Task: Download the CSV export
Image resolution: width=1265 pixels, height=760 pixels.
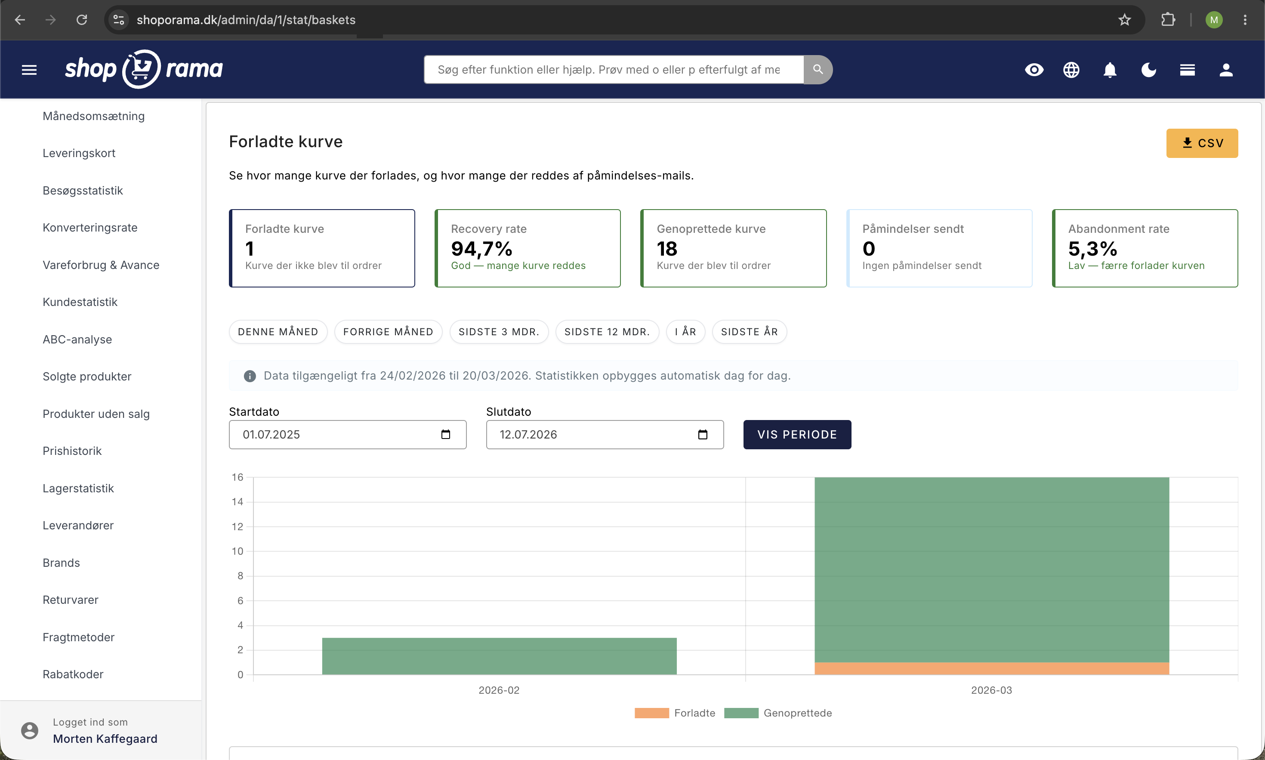Action: tap(1201, 143)
